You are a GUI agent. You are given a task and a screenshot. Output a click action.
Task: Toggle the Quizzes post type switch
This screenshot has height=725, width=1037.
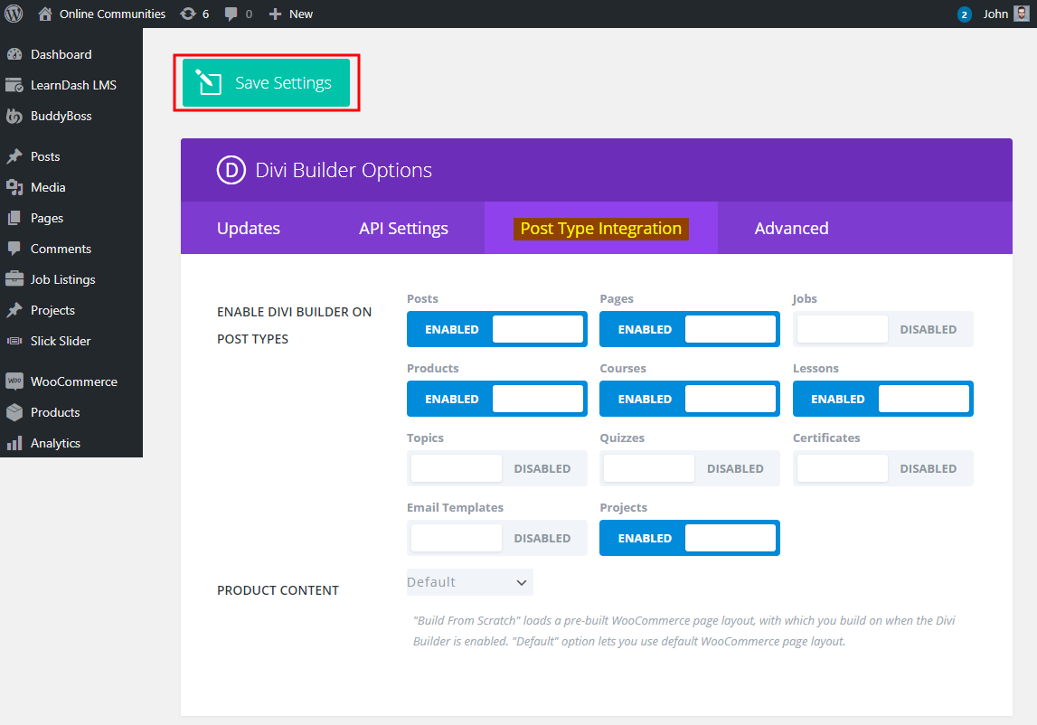coord(690,468)
